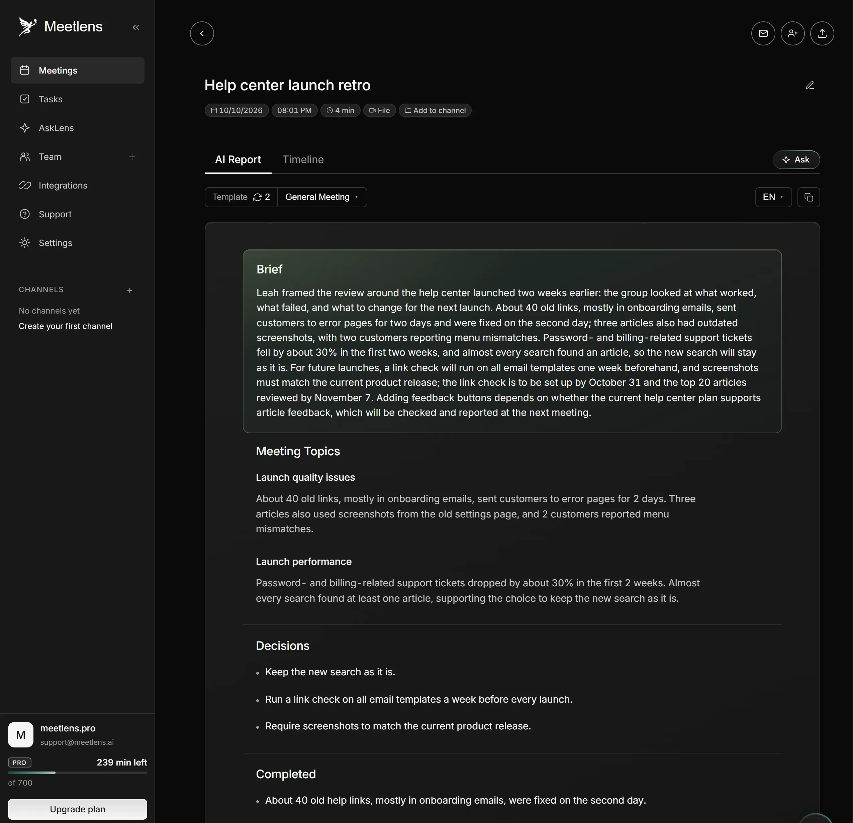This screenshot has width=853, height=823.
Task: Click the Decisions section heading
Action: click(282, 645)
